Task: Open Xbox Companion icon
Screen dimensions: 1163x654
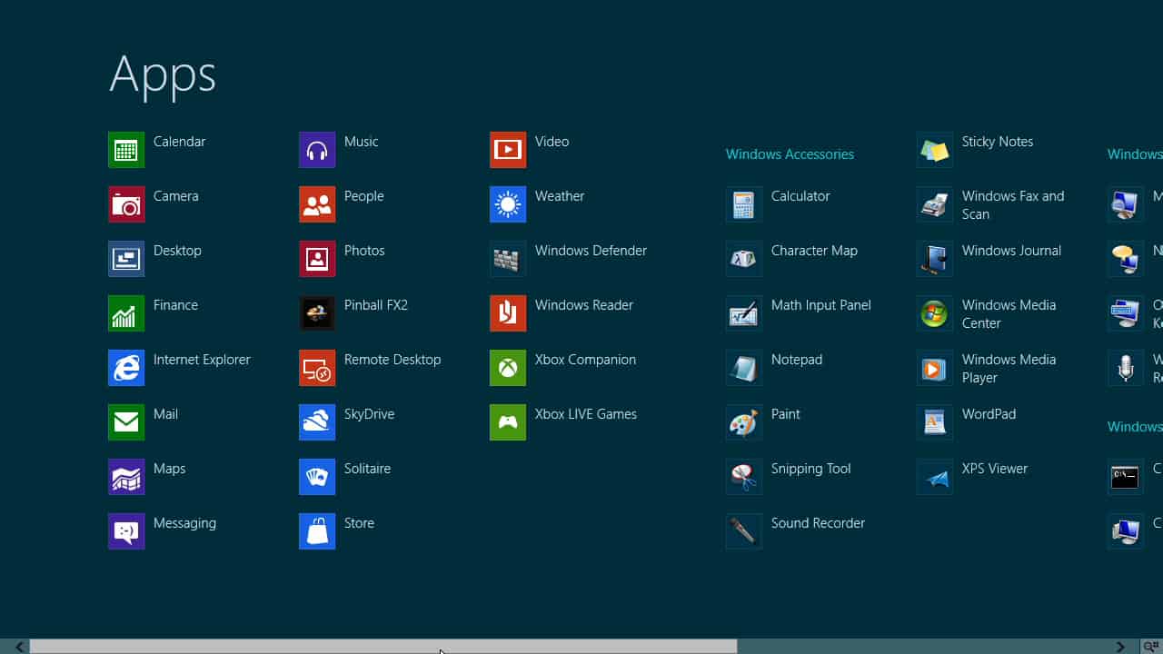Action: pyautogui.click(x=508, y=368)
